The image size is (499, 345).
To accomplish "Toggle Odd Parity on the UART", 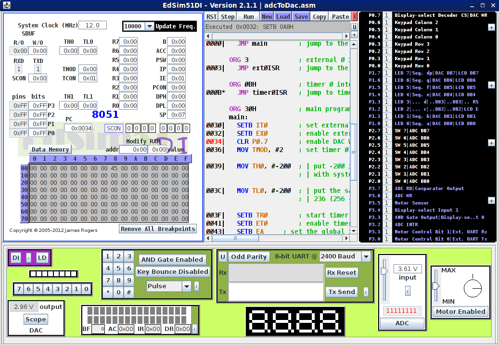I will (249, 256).
